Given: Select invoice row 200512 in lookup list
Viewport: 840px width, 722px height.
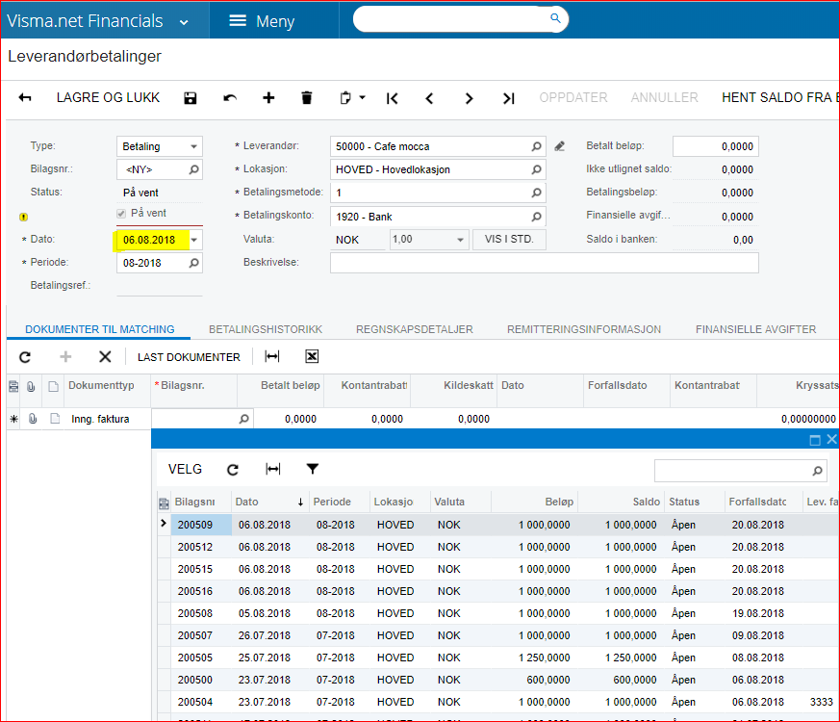Looking at the screenshot, I should pos(195,547).
